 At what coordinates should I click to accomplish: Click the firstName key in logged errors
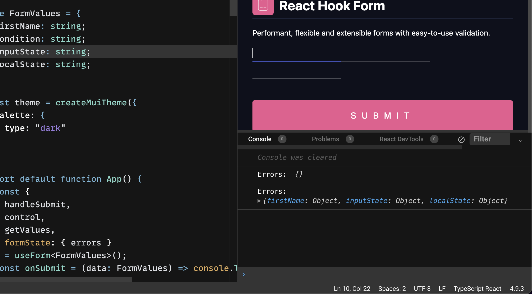tap(285, 201)
